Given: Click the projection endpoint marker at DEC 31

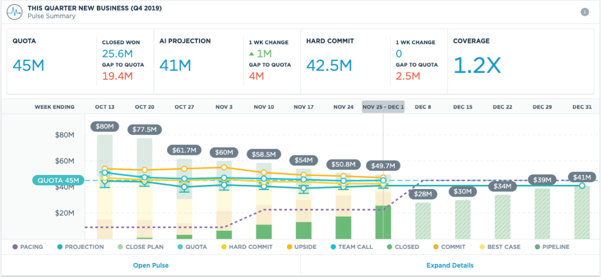Looking at the screenshot, I should point(582,186).
